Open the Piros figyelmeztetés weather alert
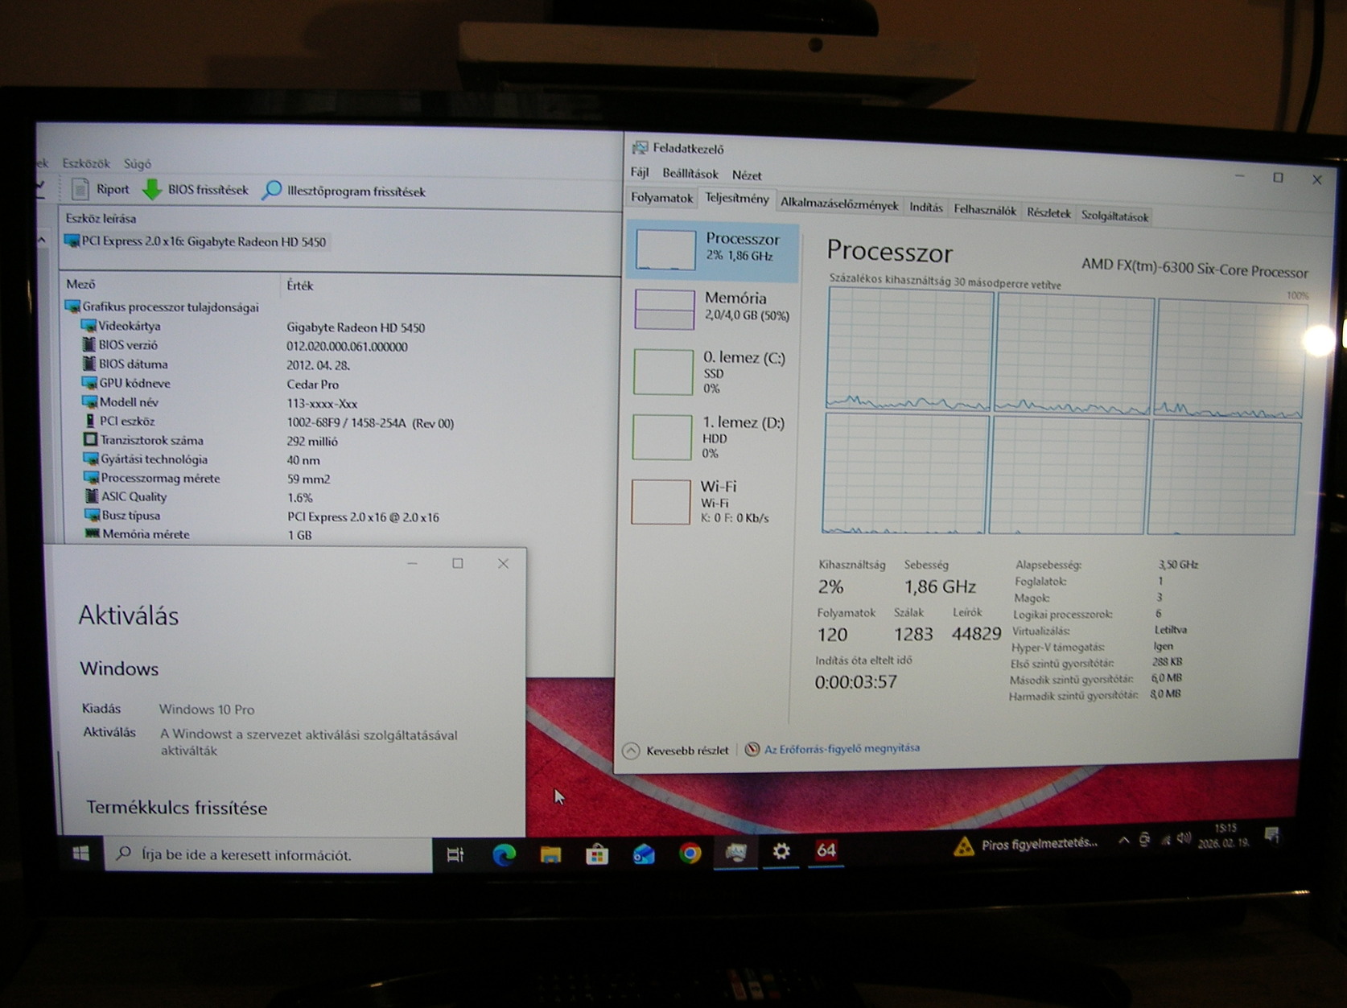The width and height of the screenshot is (1347, 1008). [x=1025, y=845]
